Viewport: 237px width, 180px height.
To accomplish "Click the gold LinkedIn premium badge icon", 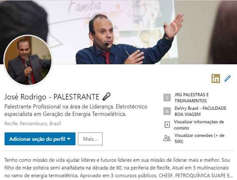I will (x=216, y=79).
